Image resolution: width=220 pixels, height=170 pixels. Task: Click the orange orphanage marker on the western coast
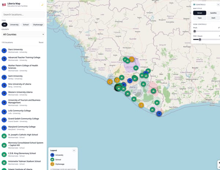[110, 82]
